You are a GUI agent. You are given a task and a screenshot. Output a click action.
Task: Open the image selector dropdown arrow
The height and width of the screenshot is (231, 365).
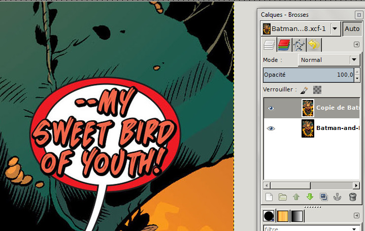click(335, 28)
